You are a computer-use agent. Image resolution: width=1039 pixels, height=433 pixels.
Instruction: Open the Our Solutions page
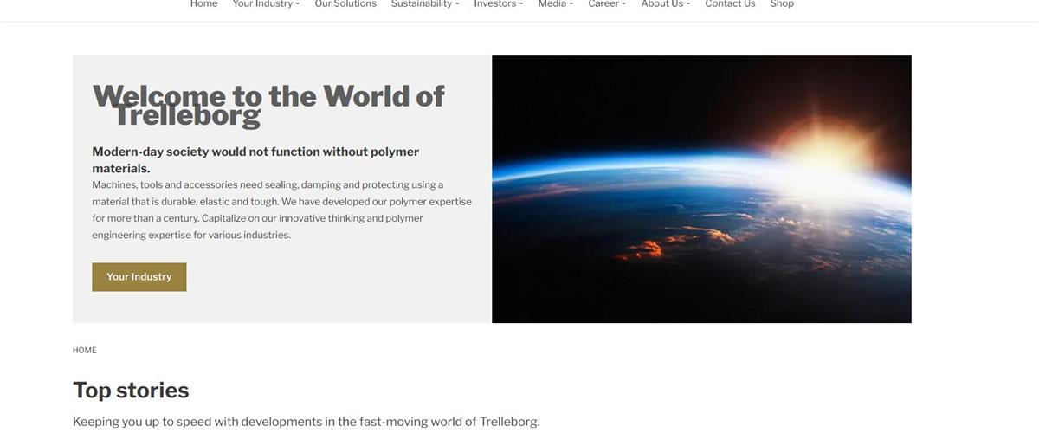(345, 4)
